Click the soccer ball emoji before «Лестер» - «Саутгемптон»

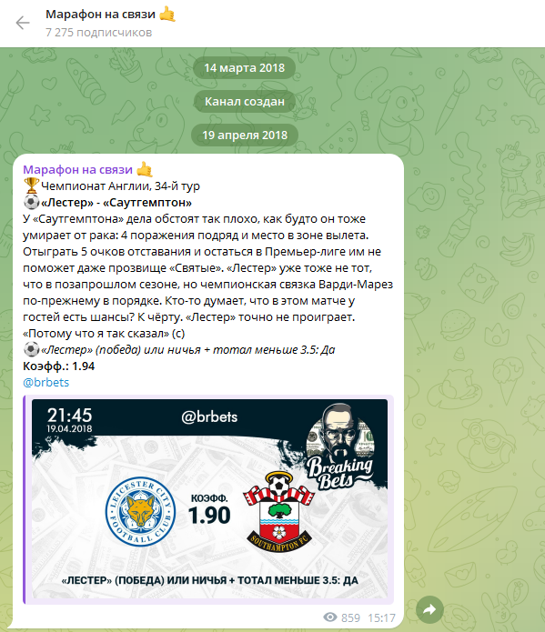tap(31, 203)
